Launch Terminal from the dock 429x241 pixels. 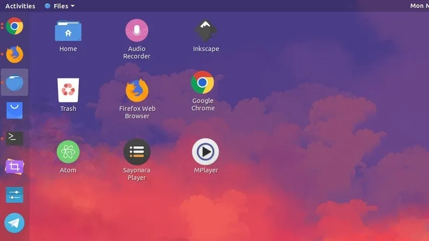click(14, 138)
